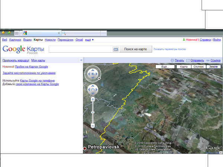Open the Ссылка link
The width and height of the screenshot is (223, 167).
[x=216, y=60]
